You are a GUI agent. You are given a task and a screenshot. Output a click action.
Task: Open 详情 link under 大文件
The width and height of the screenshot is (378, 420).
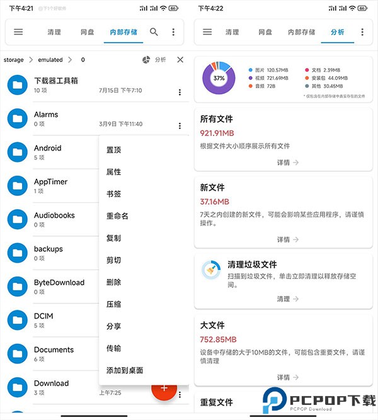click(x=288, y=377)
